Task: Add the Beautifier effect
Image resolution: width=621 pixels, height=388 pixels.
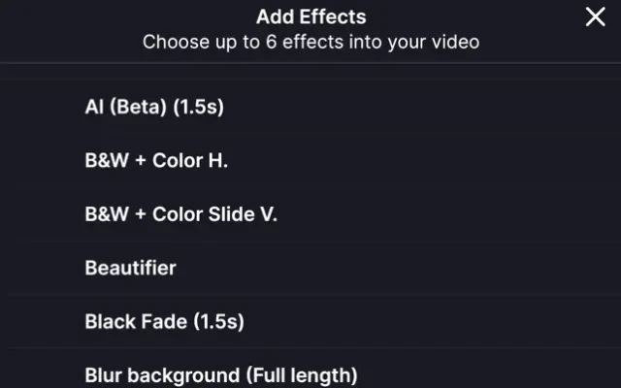Action: [131, 268]
